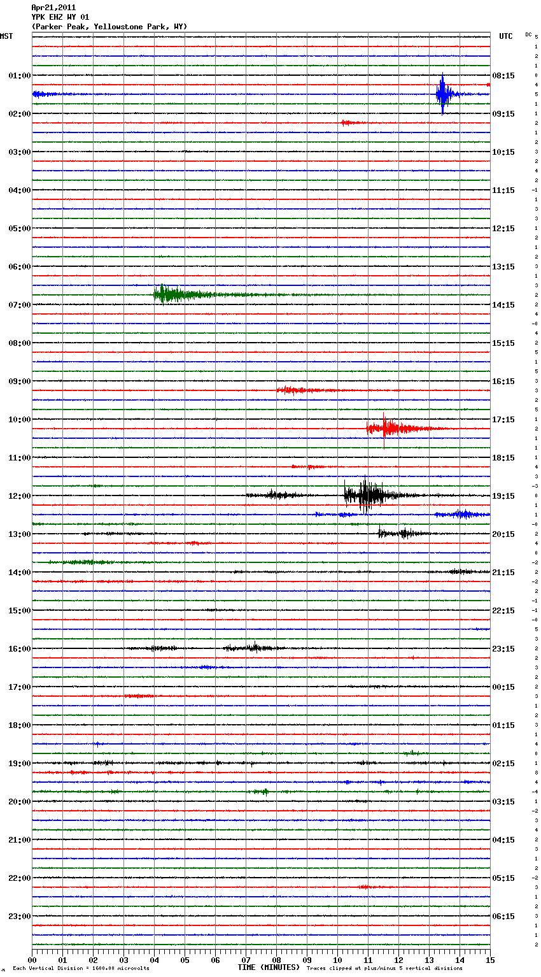Click the "Each Vertical Division = 1600.00 microvolts" note
Screen dimensions: 541x977
(81, 969)
